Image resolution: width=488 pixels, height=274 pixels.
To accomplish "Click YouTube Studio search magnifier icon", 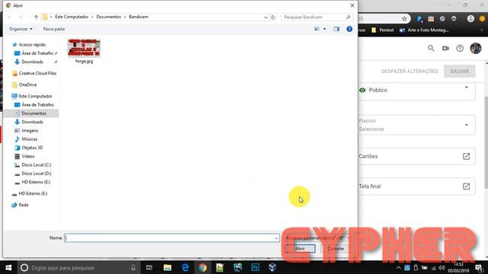I will point(431,48).
